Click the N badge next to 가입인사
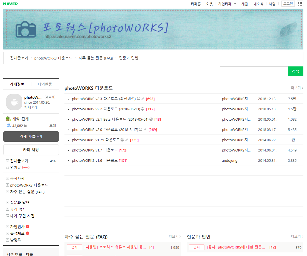Screen dimensions: 307x256 click(28, 226)
